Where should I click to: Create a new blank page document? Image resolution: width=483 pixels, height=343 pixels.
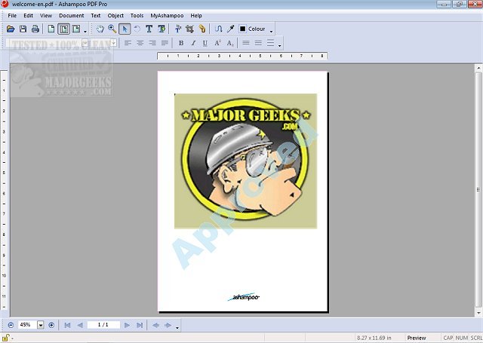pos(51,29)
